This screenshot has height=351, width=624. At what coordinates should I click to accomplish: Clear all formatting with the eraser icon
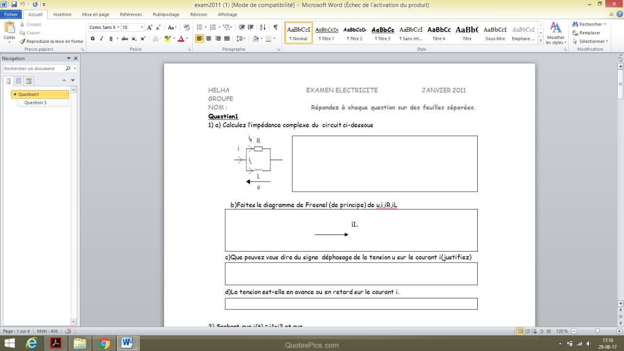click(x=187, y=27)
